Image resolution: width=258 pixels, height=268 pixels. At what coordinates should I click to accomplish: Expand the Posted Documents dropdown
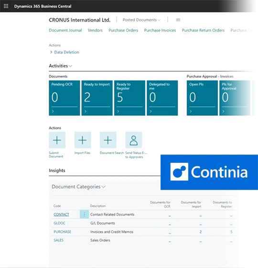(141, 20)
